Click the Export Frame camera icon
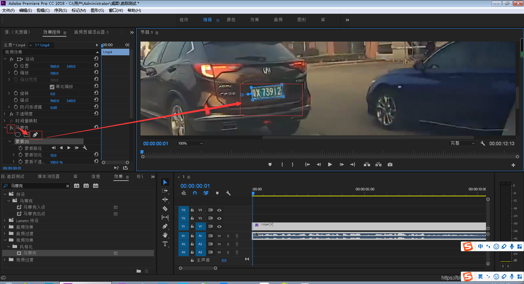Image resolution: width=524 pixels, height=284 pixels. [390, 165]
